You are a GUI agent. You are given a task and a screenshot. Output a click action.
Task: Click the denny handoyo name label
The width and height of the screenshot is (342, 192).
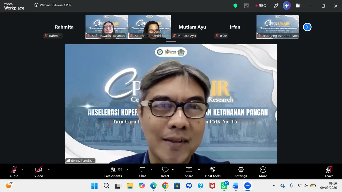80,161
